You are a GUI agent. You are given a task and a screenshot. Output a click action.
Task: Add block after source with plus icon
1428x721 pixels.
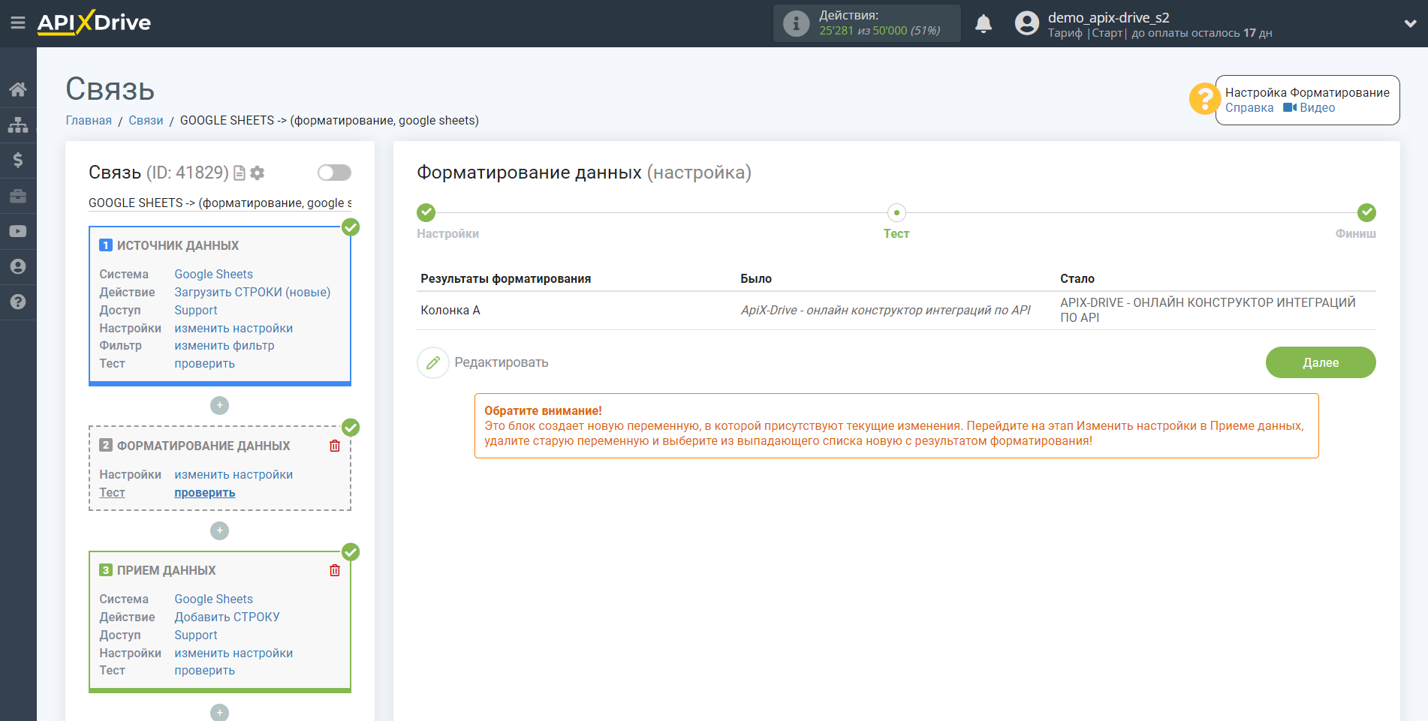[219, 405]
